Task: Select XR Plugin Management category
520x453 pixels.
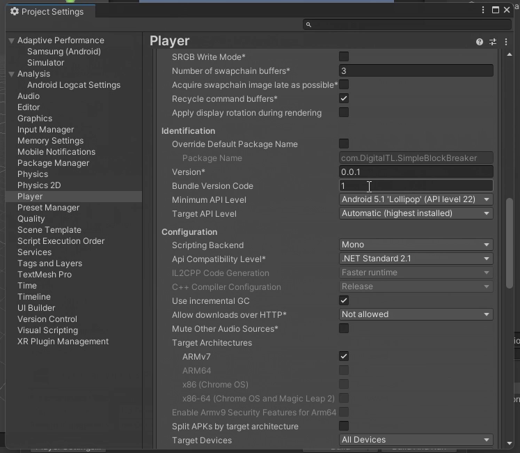Action: [x=63, y=341]
